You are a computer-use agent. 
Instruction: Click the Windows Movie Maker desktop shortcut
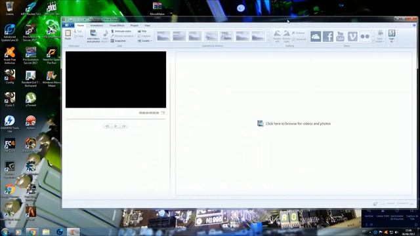tap(52, 79)
